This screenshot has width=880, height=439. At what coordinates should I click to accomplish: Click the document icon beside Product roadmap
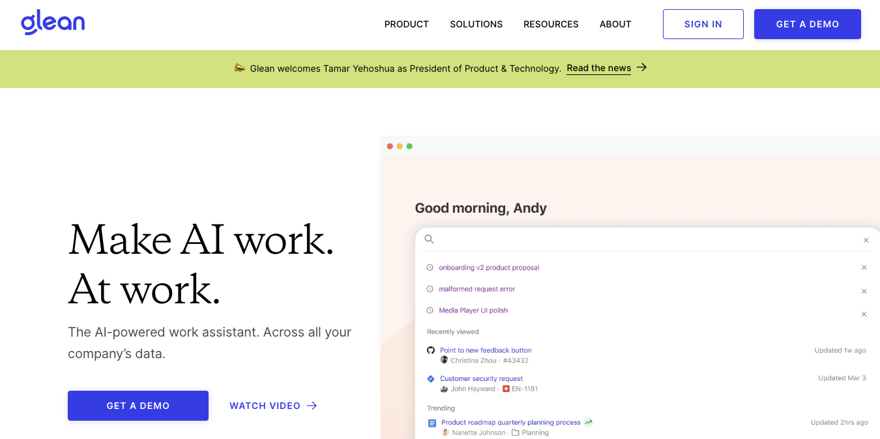pos(432,423)
